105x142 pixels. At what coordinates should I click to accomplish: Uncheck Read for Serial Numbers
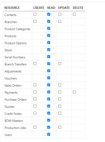49,57
